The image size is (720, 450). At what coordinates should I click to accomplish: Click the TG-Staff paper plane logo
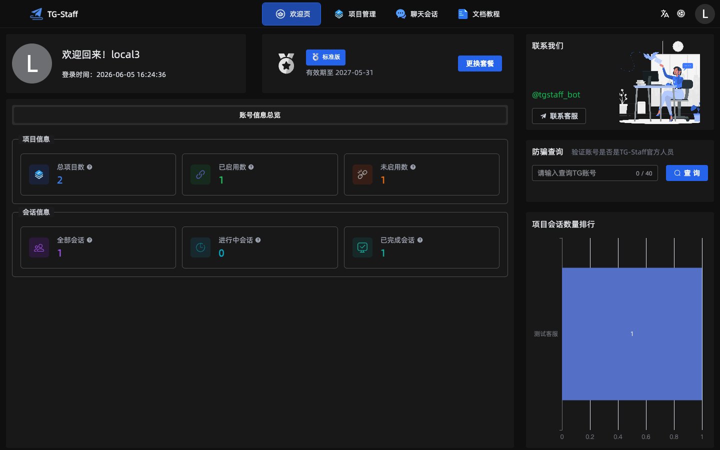[36, 14]
